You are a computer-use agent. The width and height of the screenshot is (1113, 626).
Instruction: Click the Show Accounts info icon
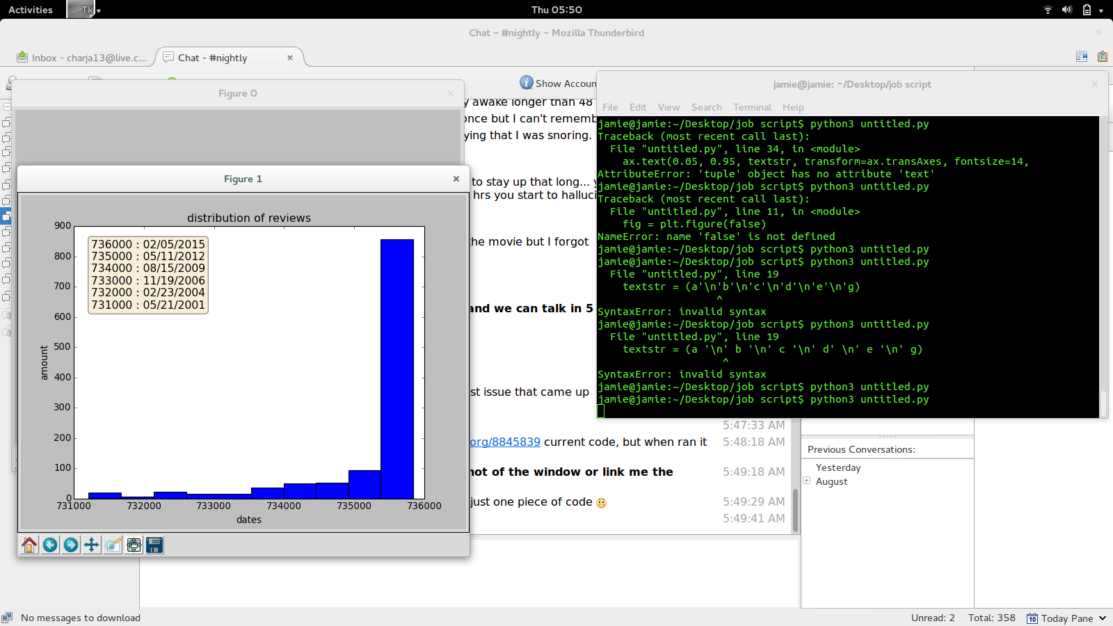click(527, 83)
